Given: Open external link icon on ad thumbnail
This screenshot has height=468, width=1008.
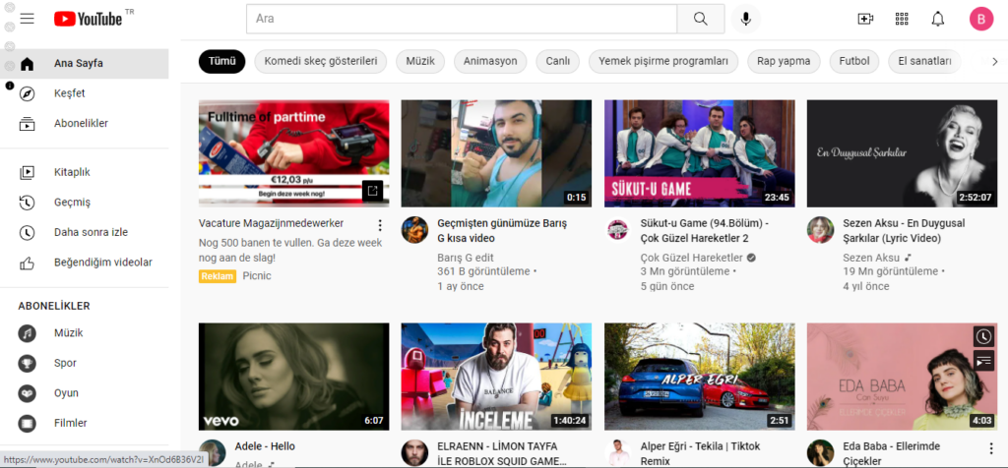Looking at the screenshot, I should pyautogui.click(x=373, y=191).
